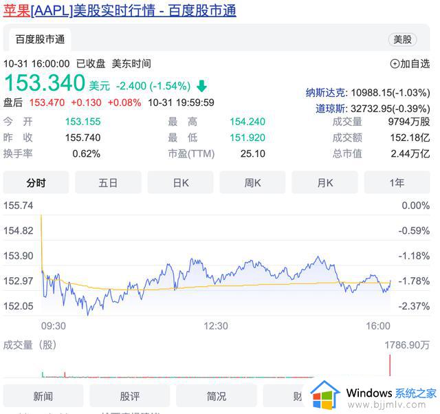The image size is (440, 414).
Task: Switch to the 日K chart tab
Action: tap(180, 183)
